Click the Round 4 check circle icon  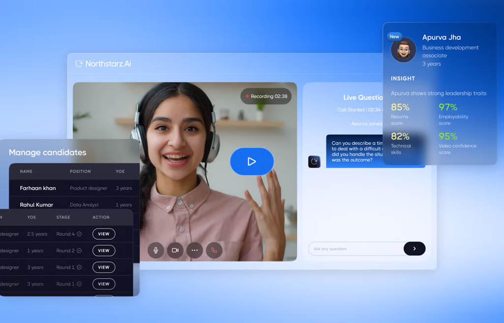[x=79, y=234]
